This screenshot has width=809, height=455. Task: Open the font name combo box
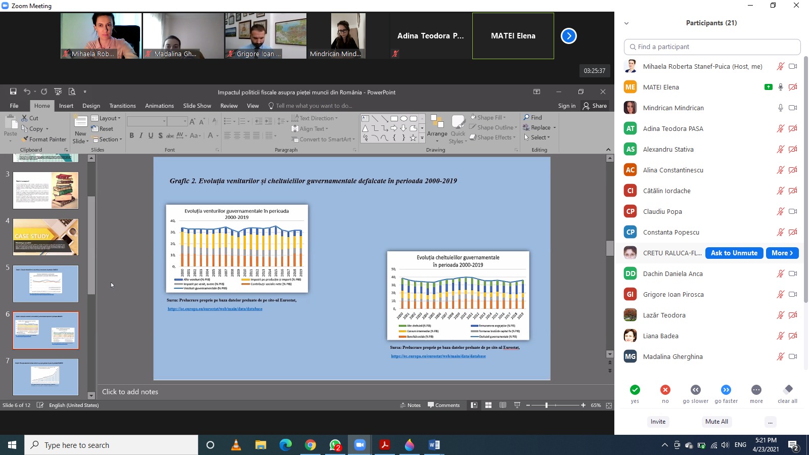147,121
